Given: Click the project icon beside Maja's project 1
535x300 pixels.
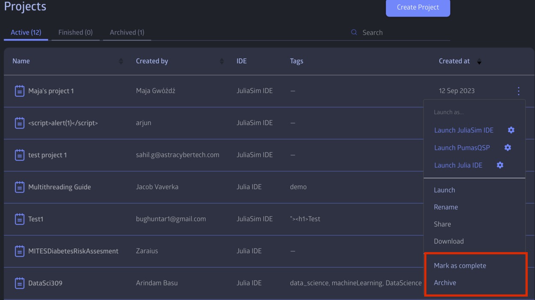Looking at the screenshot, I should (20, 91).
